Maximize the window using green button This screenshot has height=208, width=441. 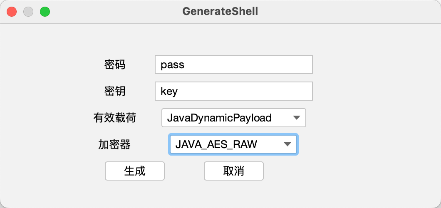(x=45, y=12)
